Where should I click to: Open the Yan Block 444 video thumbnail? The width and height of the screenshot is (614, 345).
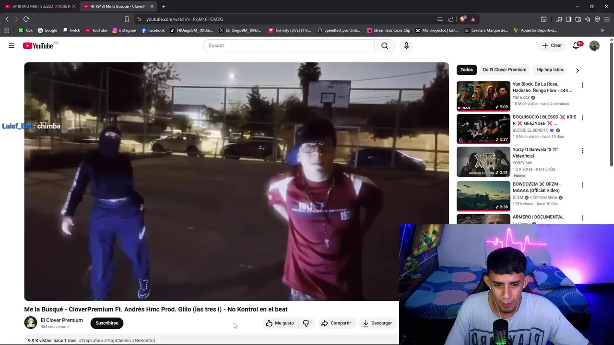484,96
